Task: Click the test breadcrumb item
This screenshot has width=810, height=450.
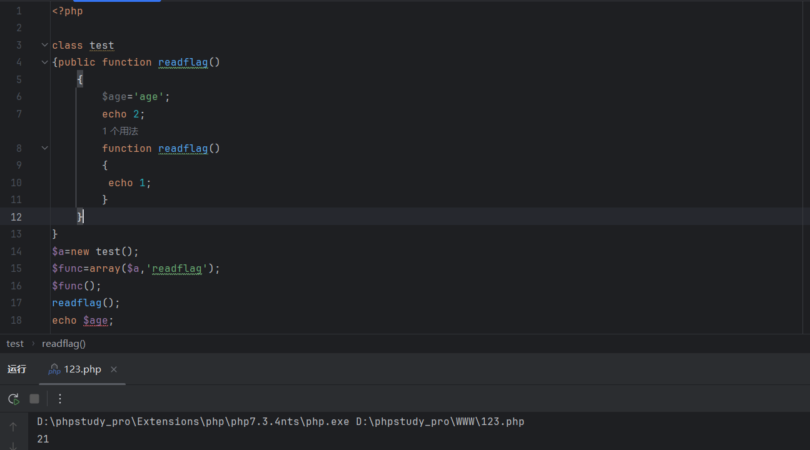Action: pos(15,344)
